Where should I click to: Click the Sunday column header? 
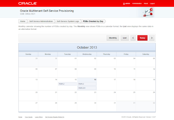[x=28, y=54]
